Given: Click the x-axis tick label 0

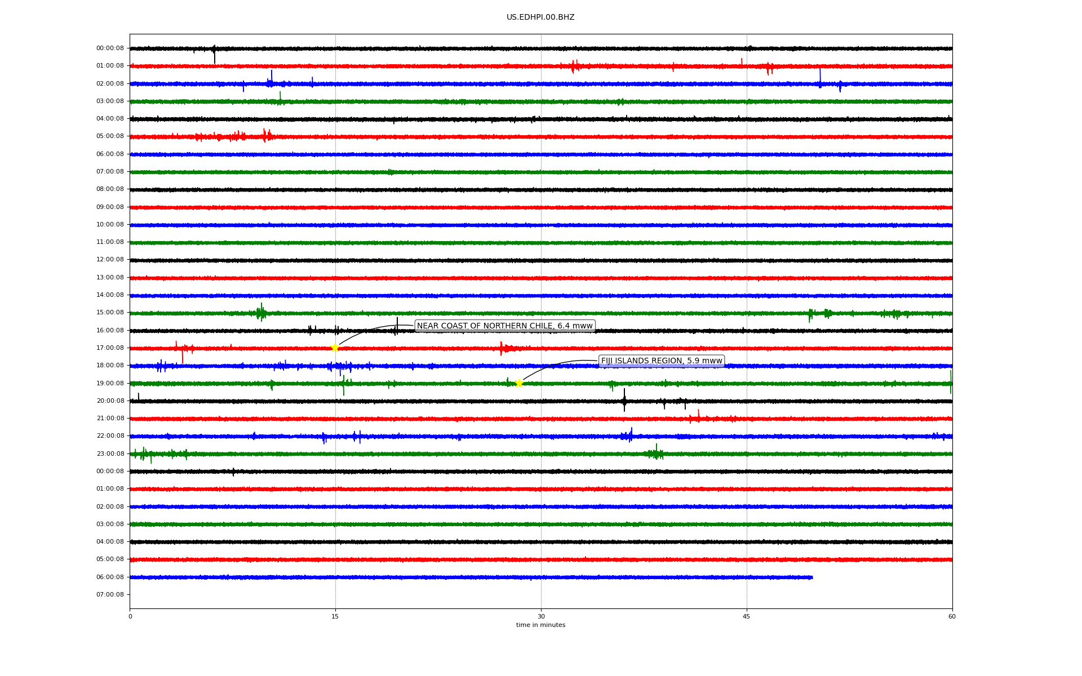Looking at the screenshot, I should pyautogui.click(x=130, y=616).
